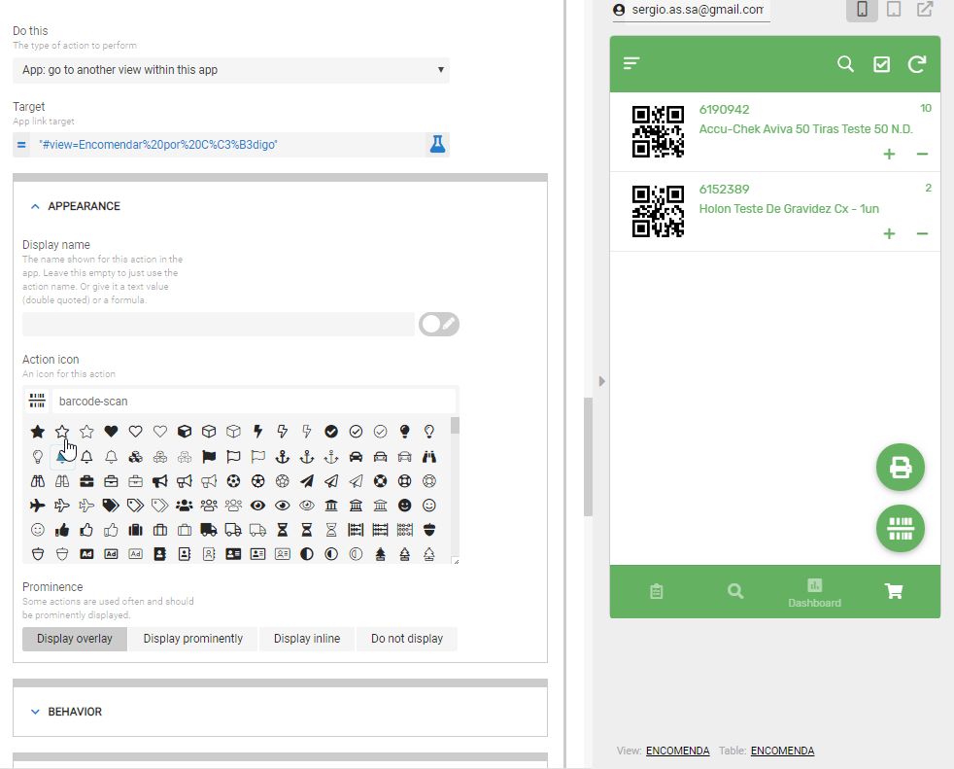The height and width of the screenshot is (769, 954).
Task: Pick the solid soccer ball icon
Action: 233,481
